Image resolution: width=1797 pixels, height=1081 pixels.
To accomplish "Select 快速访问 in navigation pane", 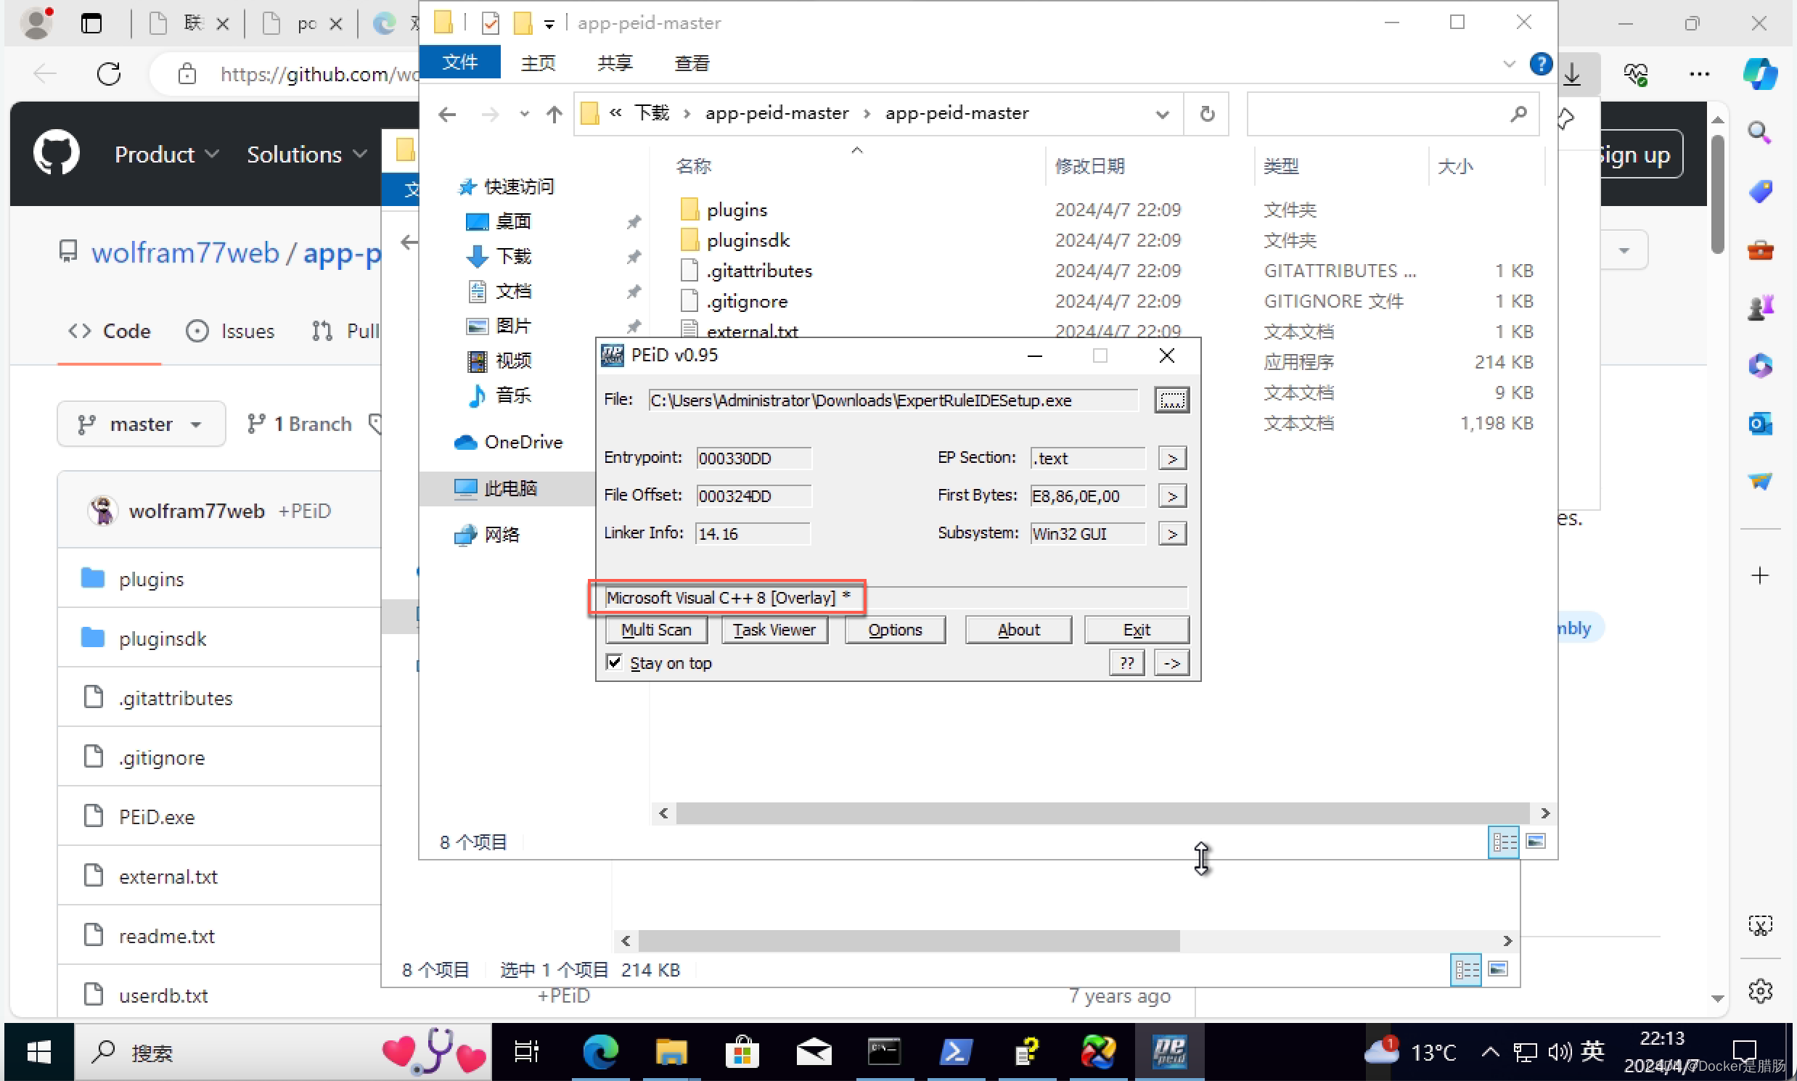I will coord(505,186).
